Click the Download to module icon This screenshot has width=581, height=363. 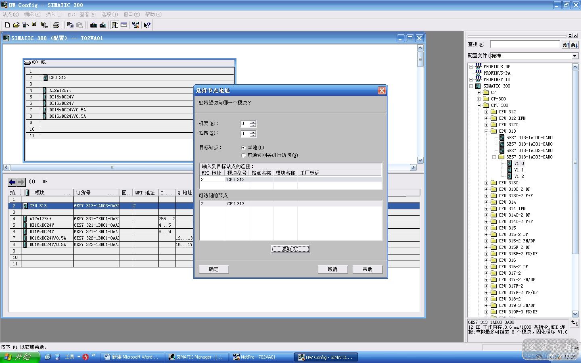click(94, 25)
